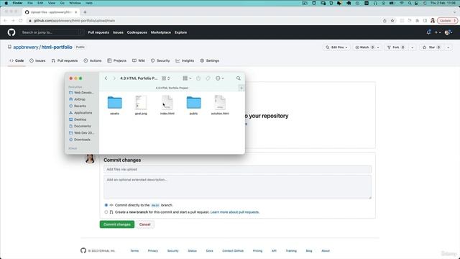The width and height of the screenshot is (460, 259).
Task: Click Finder share icon
Action: pyautogui.click(x=198, y=78)
